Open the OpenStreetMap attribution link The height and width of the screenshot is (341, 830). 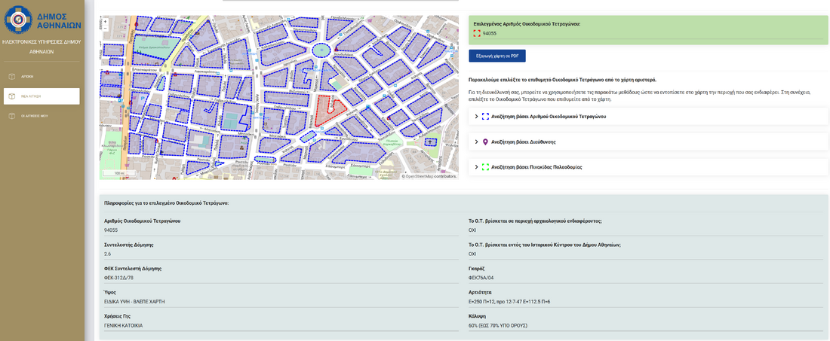(419, 176)
